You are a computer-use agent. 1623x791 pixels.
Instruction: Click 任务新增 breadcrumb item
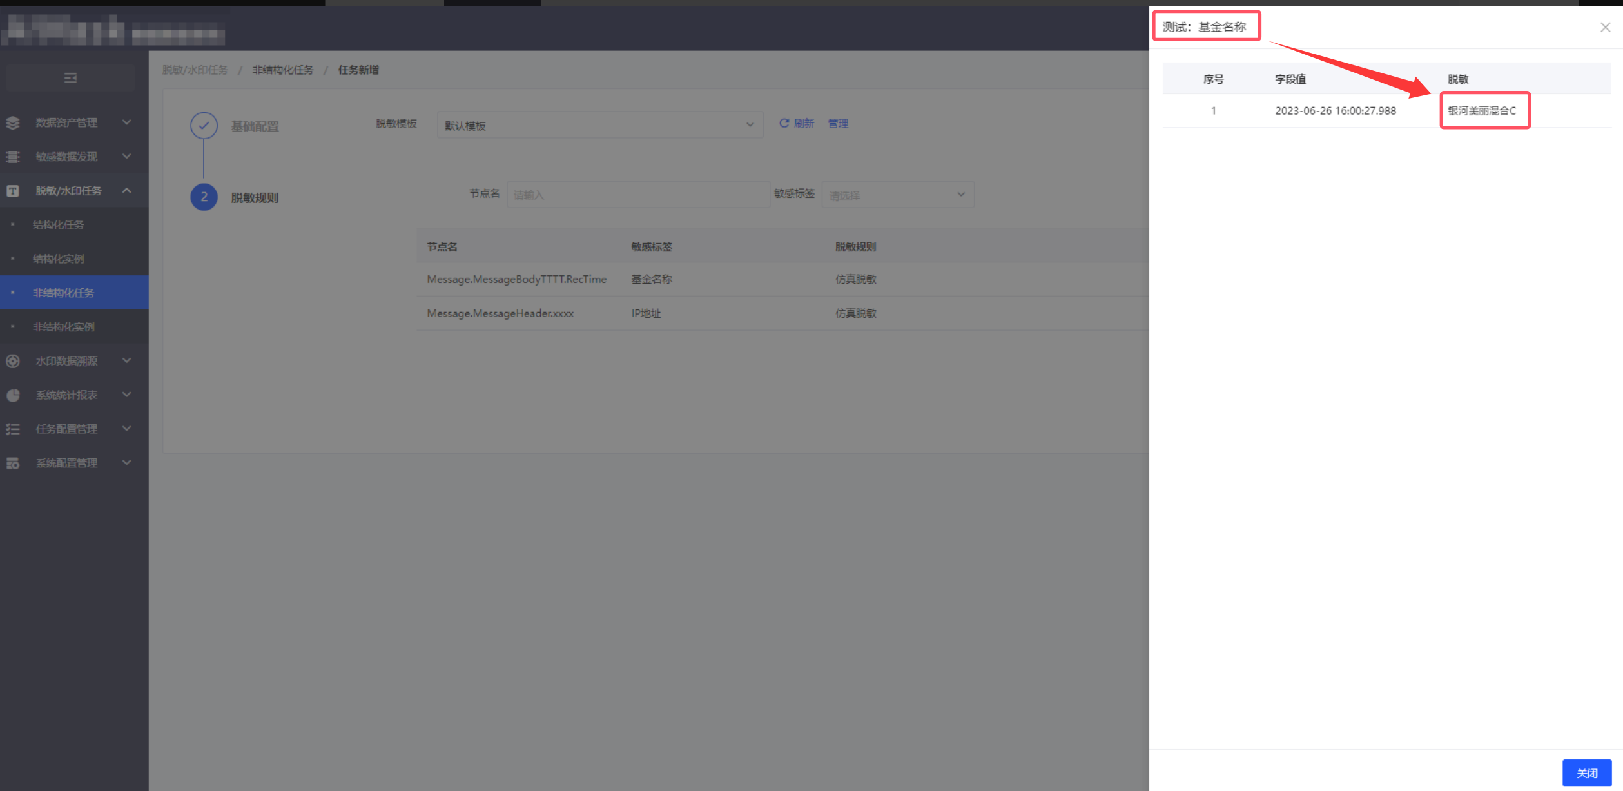(x=358, y=70)
